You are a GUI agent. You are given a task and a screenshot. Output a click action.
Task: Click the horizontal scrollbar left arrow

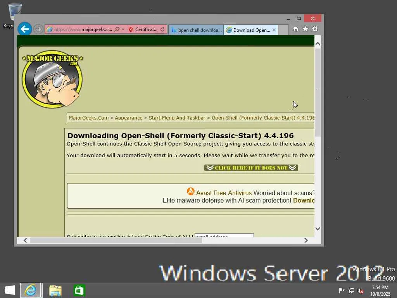click(x=25, y=240)
